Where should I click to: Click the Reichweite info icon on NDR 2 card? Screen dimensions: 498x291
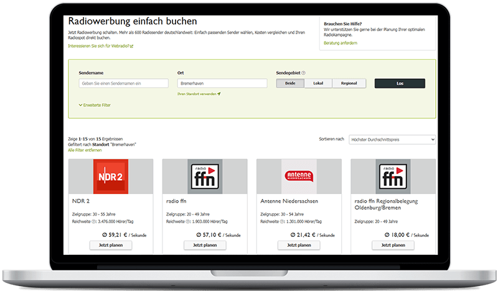click(x=94, y=221)
